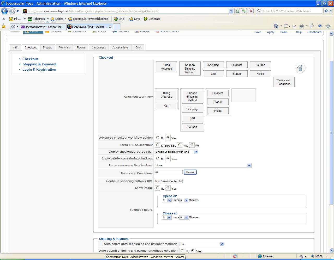The image size is (334, 260).
Task: Open the Closes at Minutes dropdown
Action: click(x=184, y=217)
